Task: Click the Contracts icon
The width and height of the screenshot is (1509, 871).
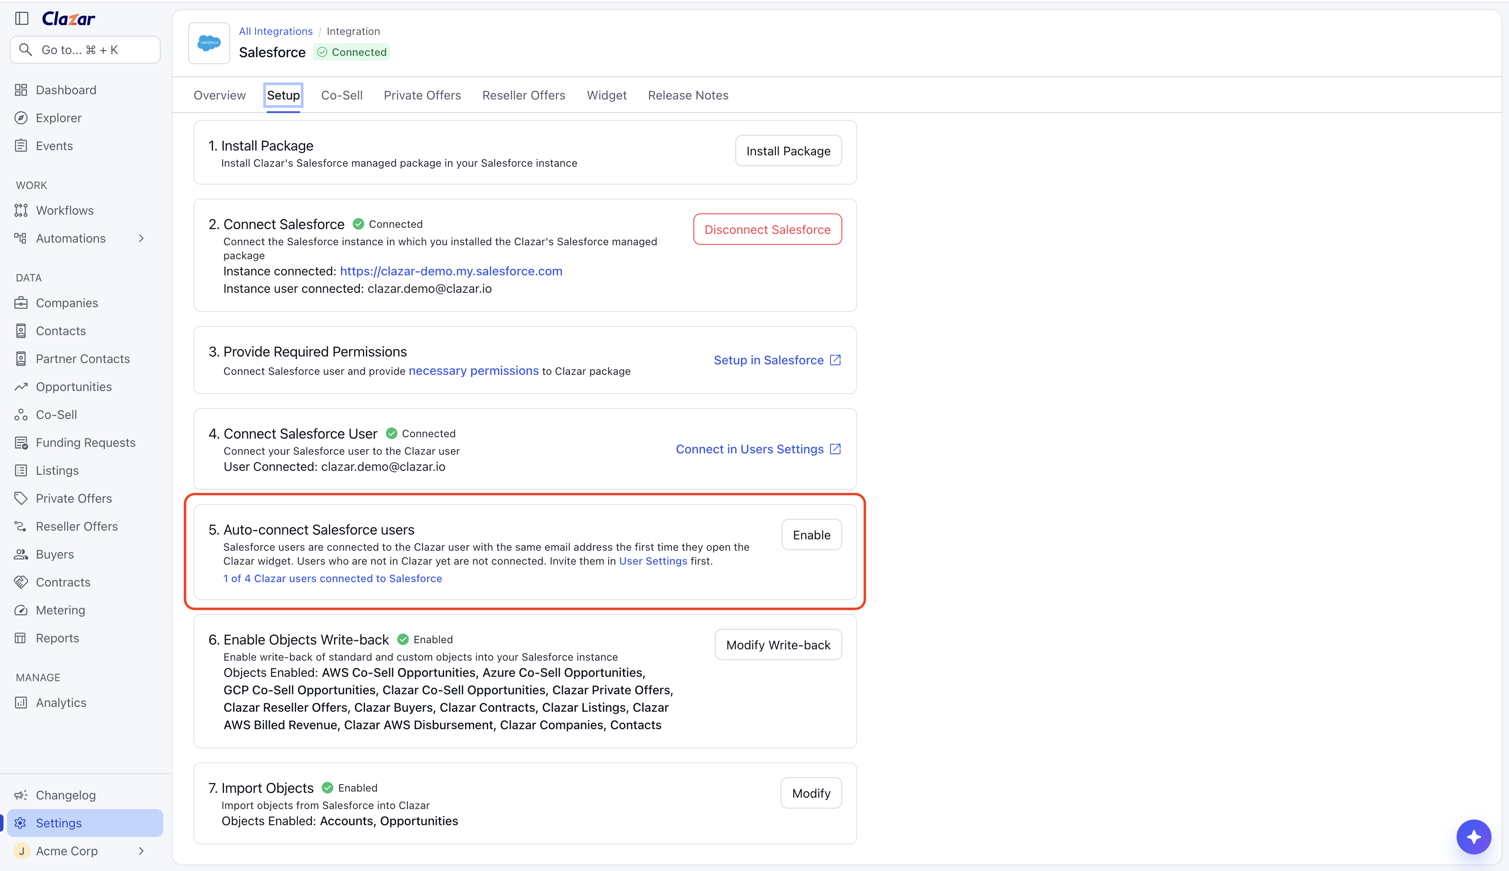Action: point(21,582)
